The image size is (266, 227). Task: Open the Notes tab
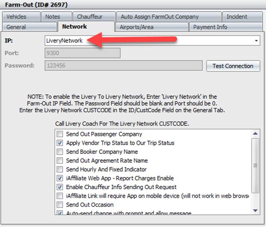tap(57, 17)
